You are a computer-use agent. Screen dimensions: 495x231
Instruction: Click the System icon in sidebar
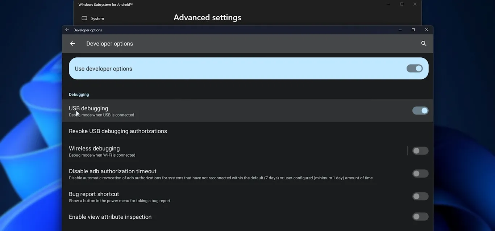pyautogui.click(x=84, y=18)
